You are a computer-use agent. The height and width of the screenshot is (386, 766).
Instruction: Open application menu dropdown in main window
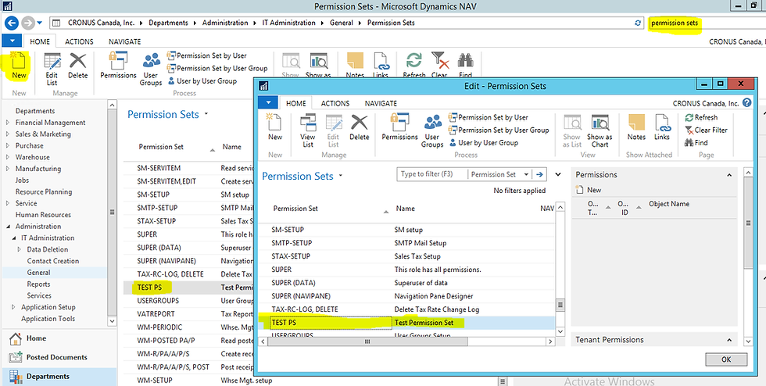pos(13,41)
